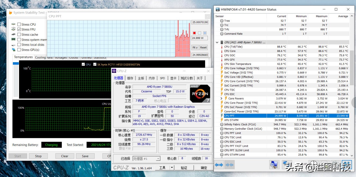Viewport: 356px width, 177px height.
Task: Select the red color swatch on CPU PPT graph
Action: click(x=194, y=33)
